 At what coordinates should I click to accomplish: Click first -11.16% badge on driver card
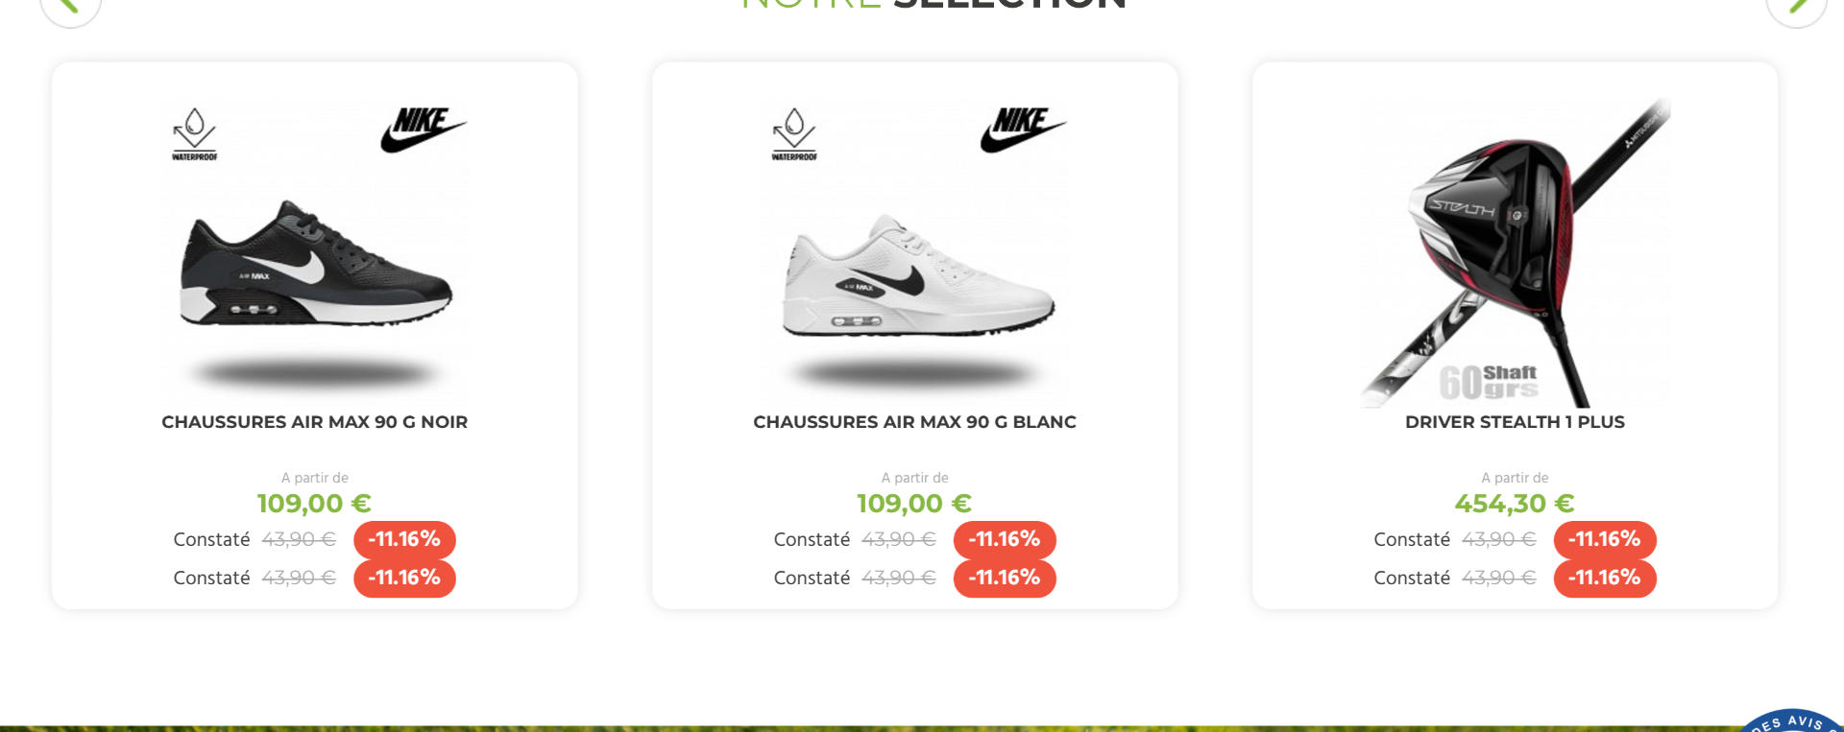1605,539
